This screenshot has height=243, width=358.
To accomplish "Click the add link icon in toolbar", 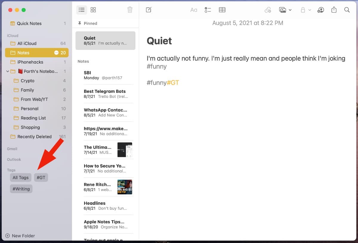I will coord(268,10).
